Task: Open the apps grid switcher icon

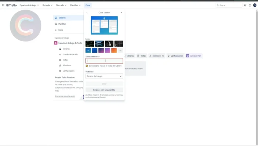Action: click(3, 5)
